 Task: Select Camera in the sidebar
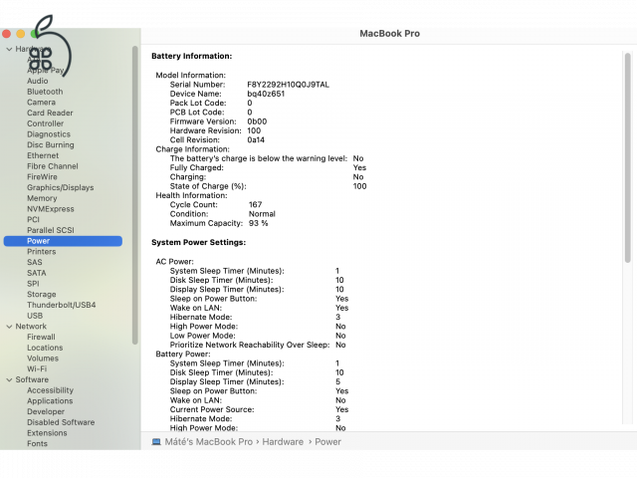[x=41, y=102]
